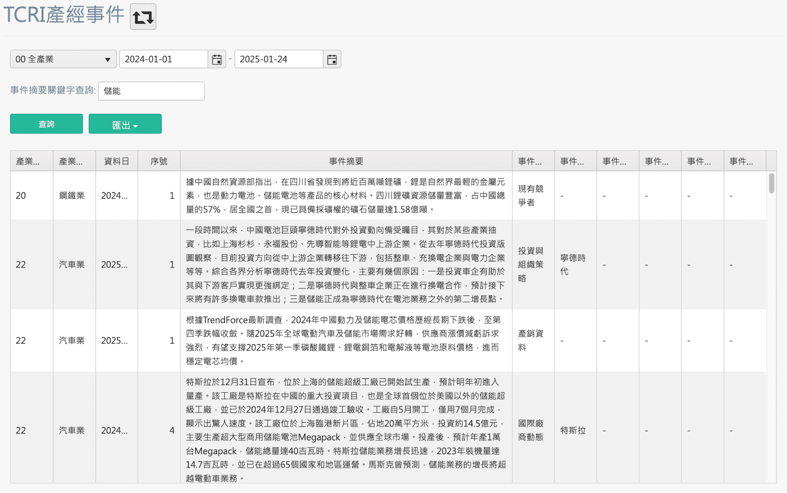Open the end date calendar picker
The height and width of the screenshot is (493, 787).
point(332,59)
